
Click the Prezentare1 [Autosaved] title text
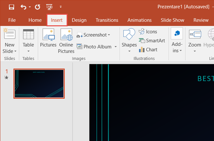(183, 7)
